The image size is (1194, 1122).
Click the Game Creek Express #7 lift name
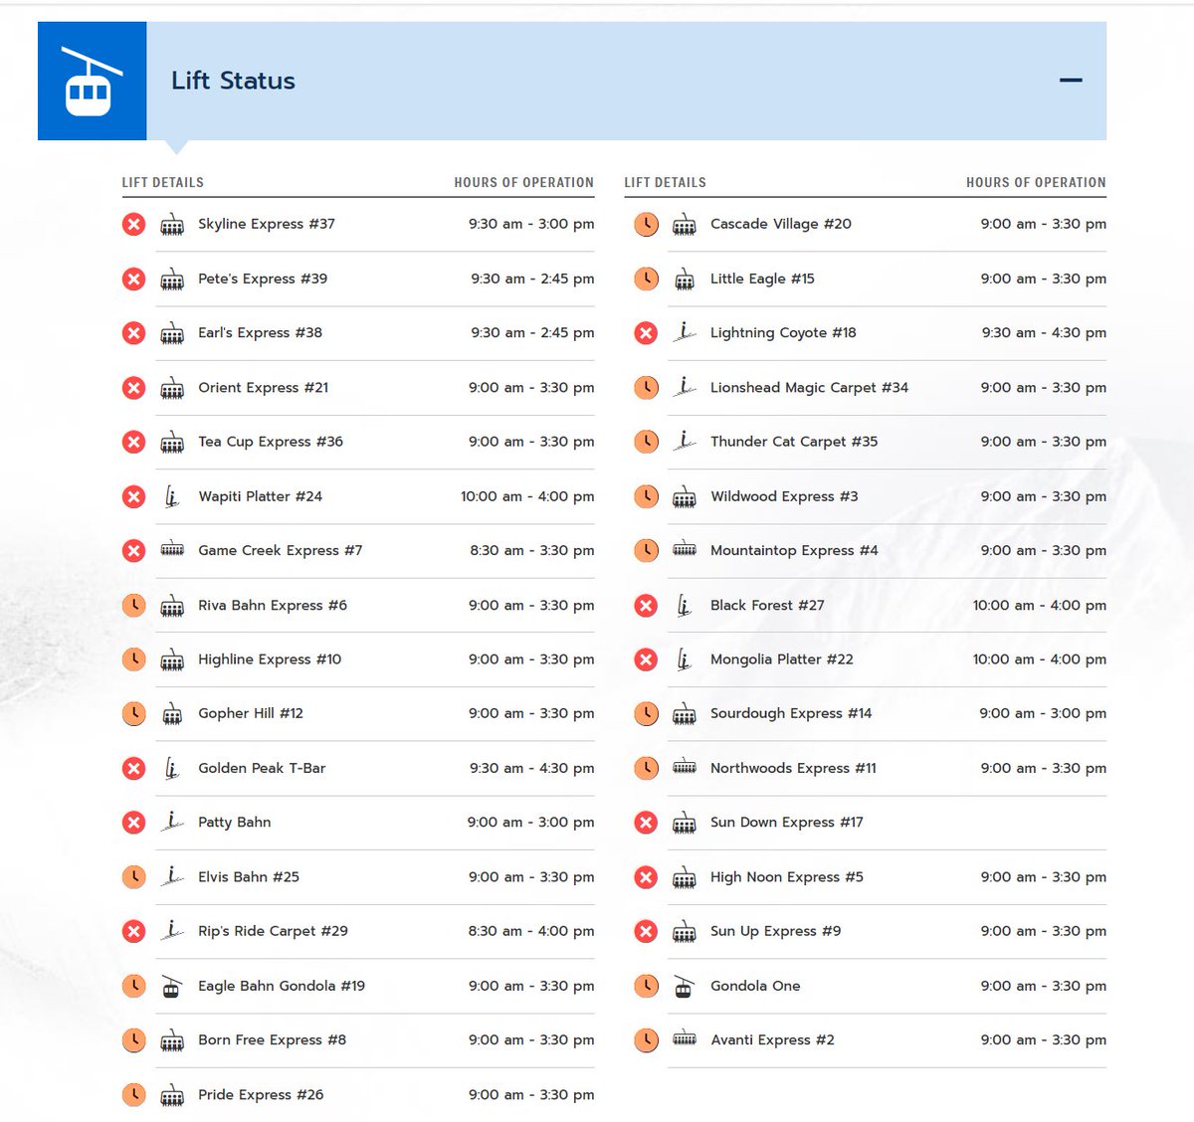(x=281, y=550)
